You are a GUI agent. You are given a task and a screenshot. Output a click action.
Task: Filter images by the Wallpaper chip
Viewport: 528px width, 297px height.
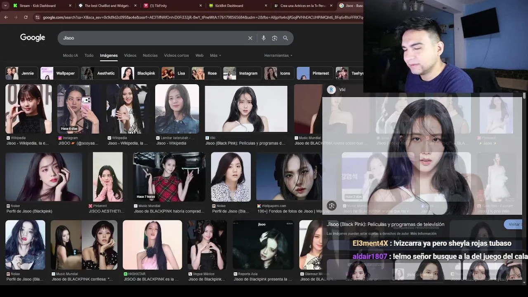coord(59,73)
